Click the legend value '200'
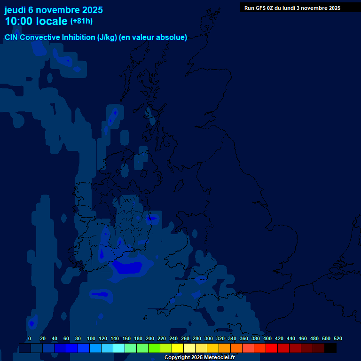 coord(150,338)
